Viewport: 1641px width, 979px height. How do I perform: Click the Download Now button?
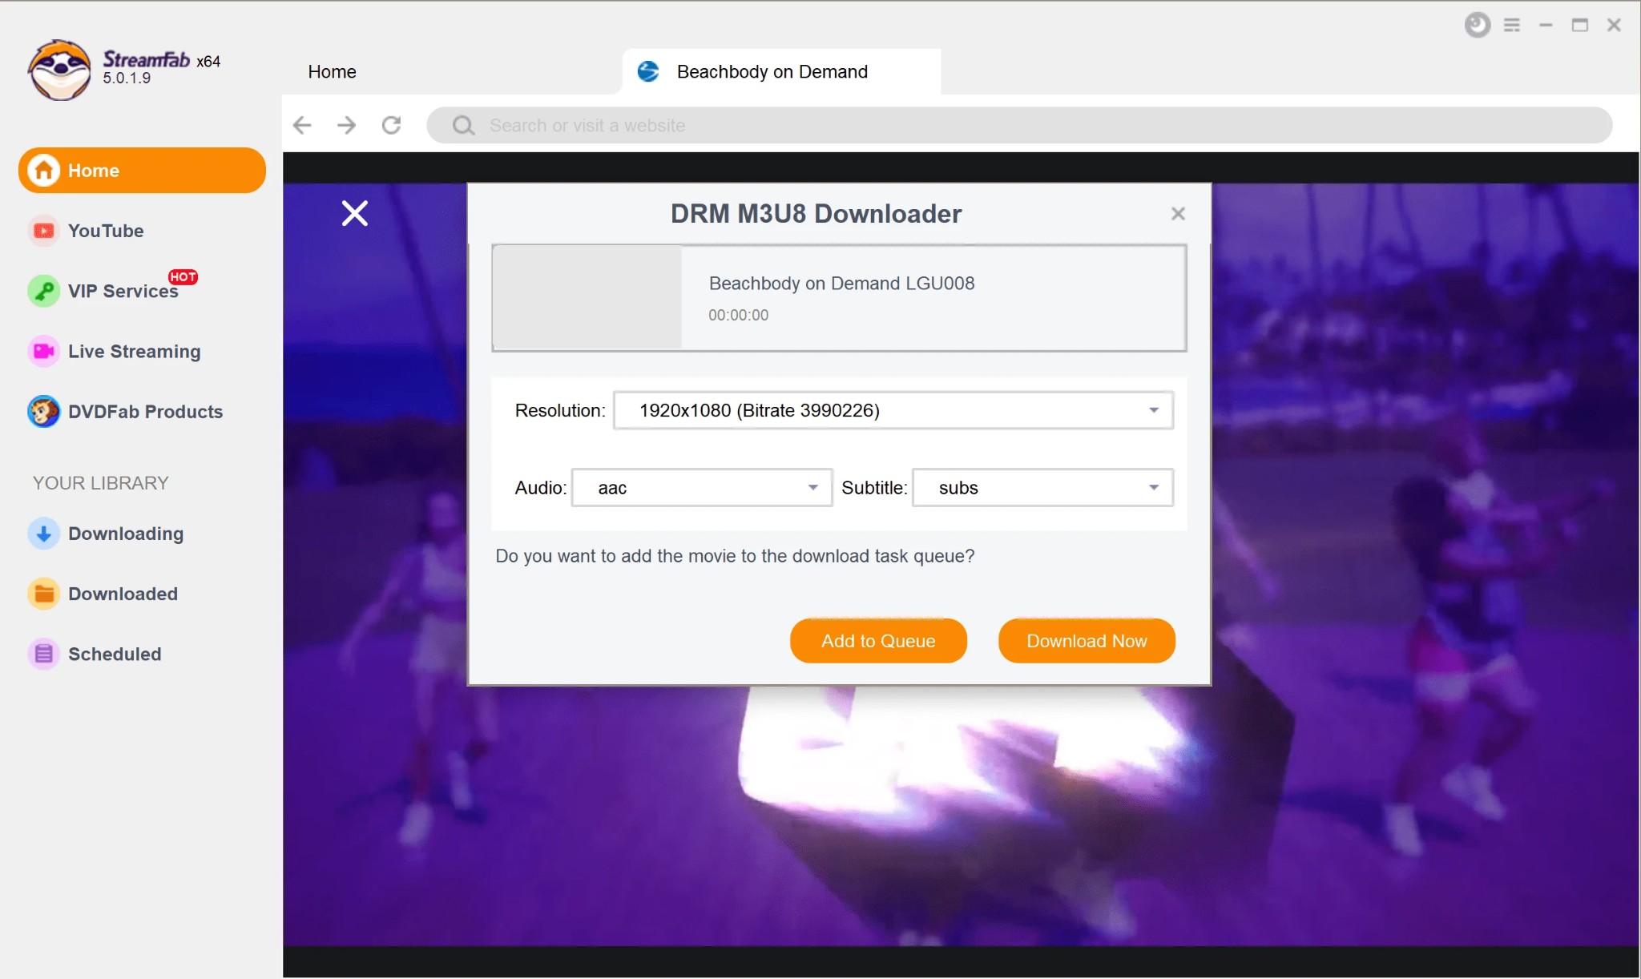[1087, 640]
